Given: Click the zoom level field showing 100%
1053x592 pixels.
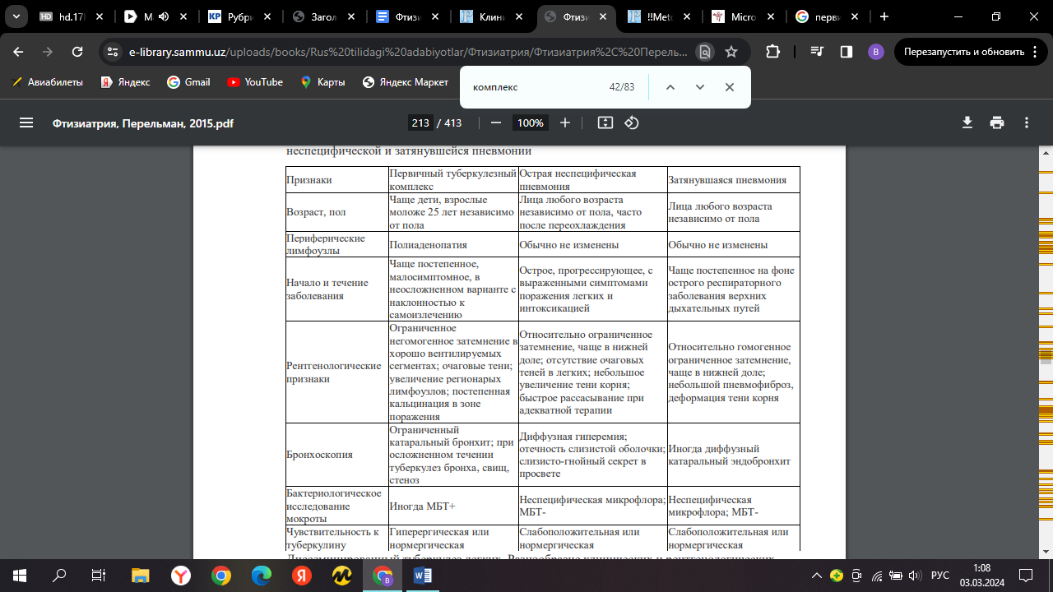Looking at the screenshot, I should 530,123.
